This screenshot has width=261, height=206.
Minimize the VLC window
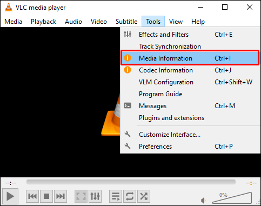point(200,8)
